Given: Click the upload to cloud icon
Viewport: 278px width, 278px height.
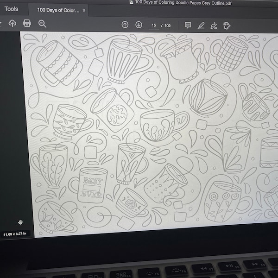Looking at the screenshot, I should [x=13, y=23].
